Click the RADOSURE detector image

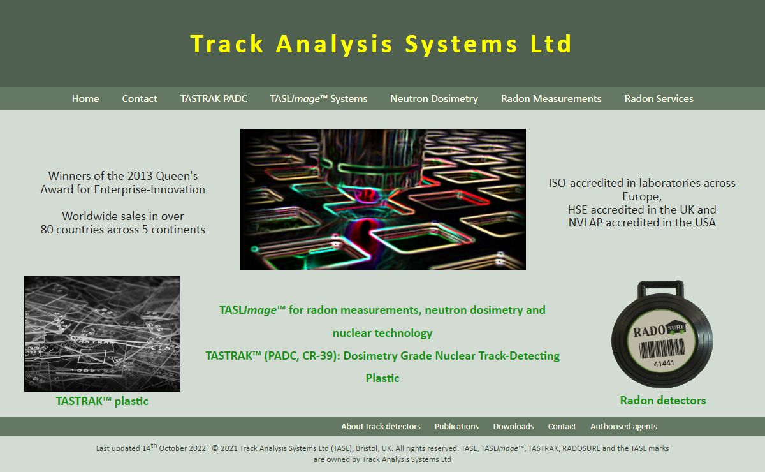[662, 334]
